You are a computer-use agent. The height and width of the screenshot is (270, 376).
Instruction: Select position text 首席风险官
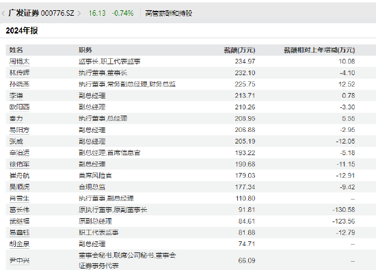95,176
